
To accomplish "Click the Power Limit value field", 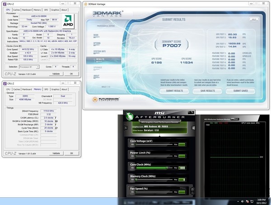I will coord(182,156).
